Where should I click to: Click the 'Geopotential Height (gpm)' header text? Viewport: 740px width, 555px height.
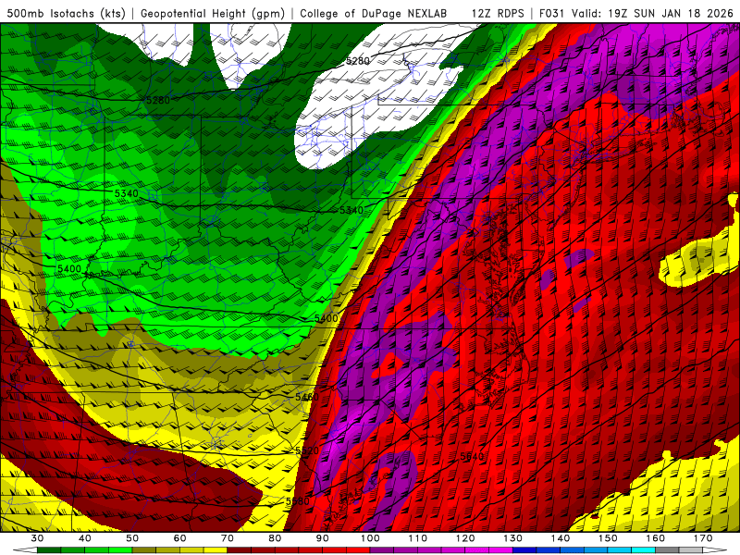213,13
